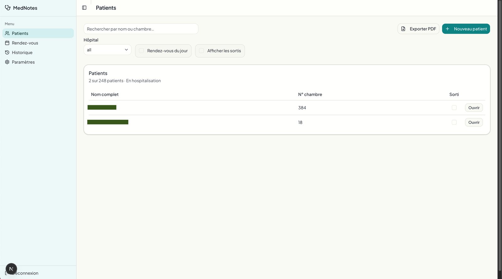Select Paramètres in the sidebar menu
Screen dimensions: 502x279
coord(38,62)
